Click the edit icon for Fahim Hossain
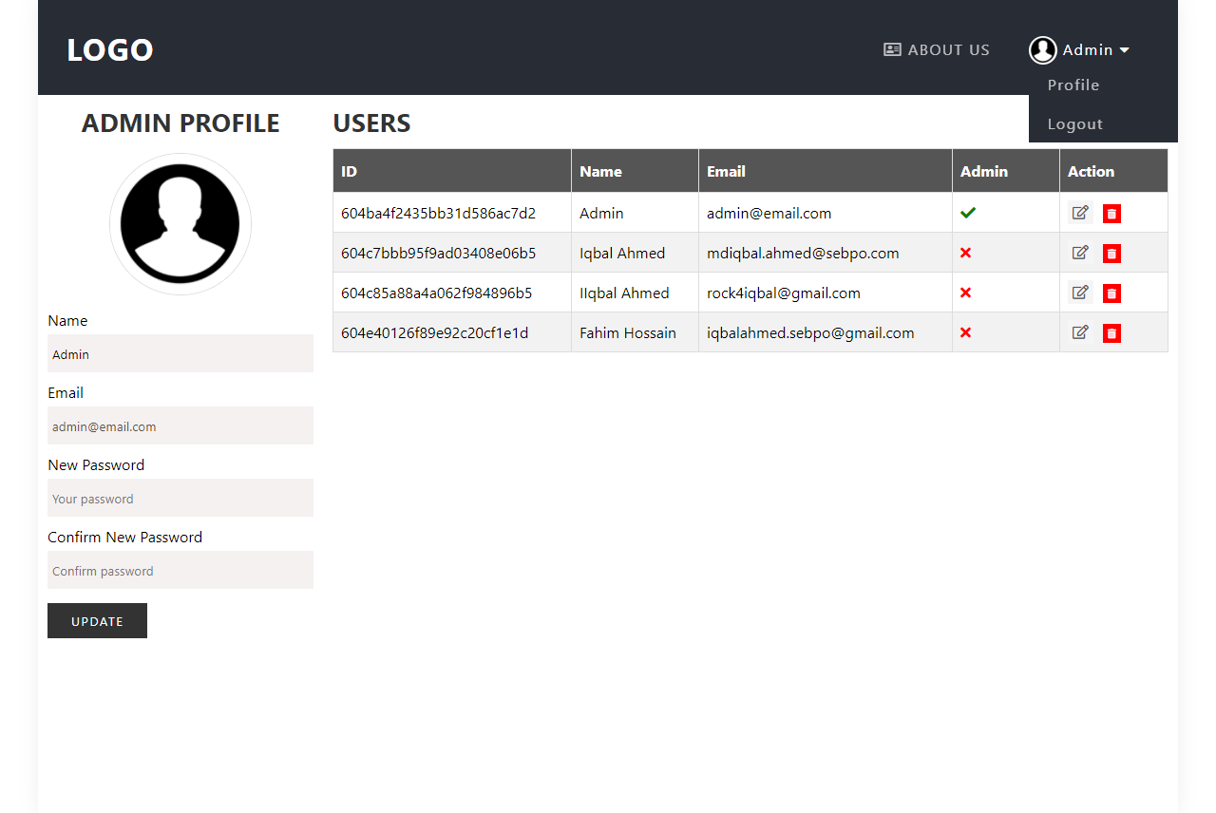The height and width of the screenshot is (813, 1216). [1080, 332]
